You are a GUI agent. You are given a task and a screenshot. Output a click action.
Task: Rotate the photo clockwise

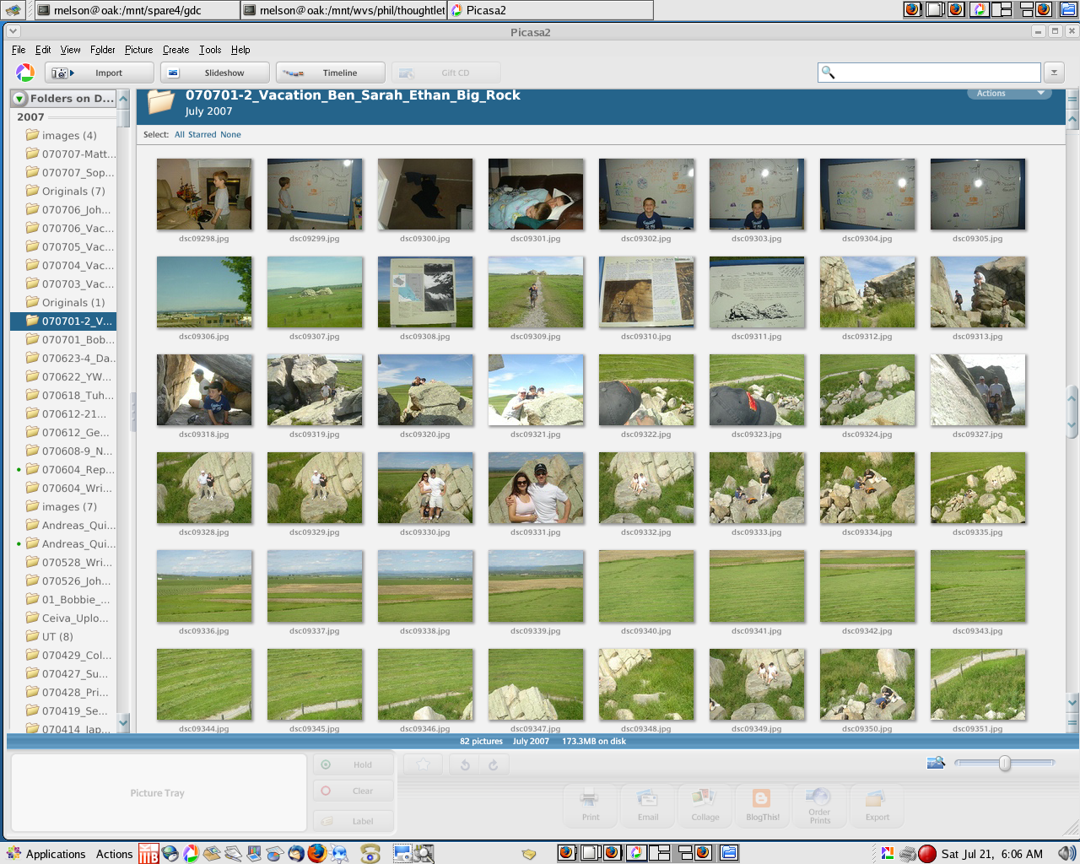(494, 764)
